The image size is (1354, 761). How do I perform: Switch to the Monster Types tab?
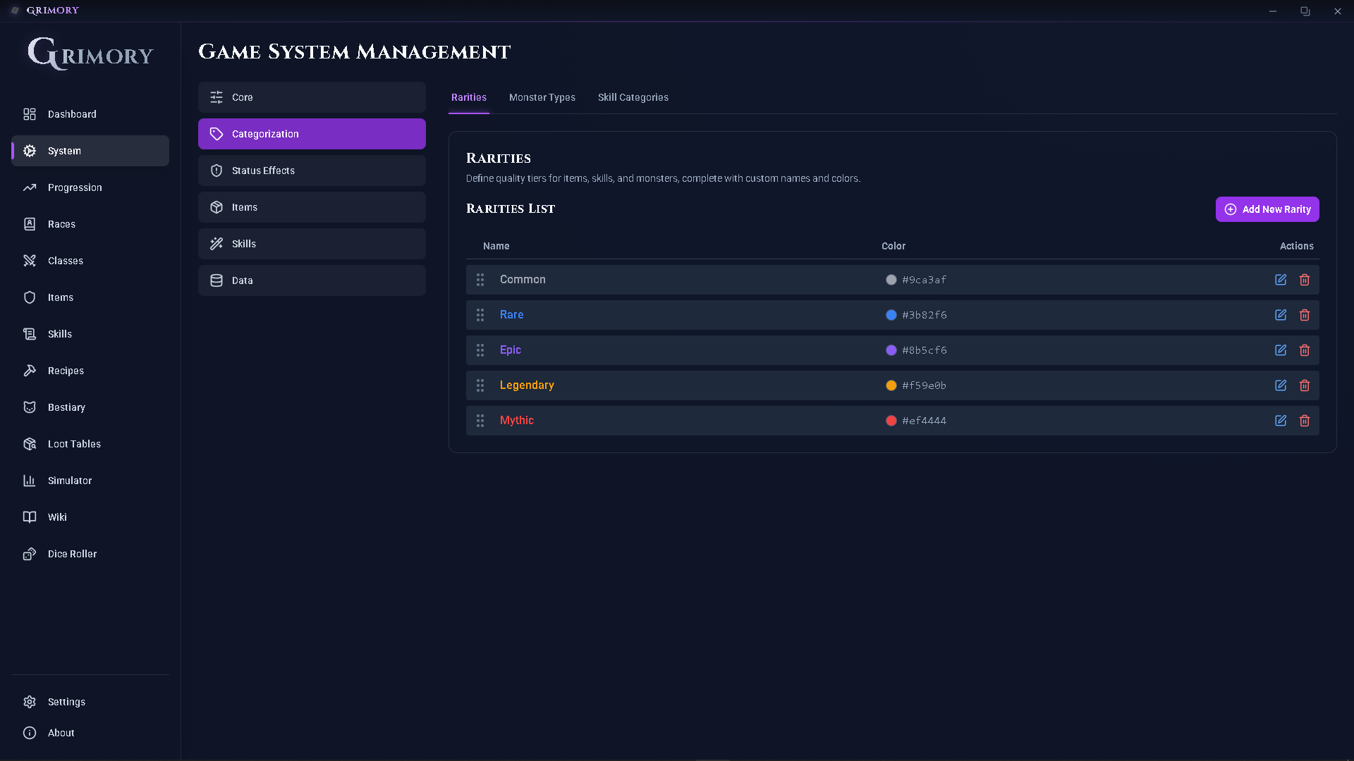pos(542,97)
